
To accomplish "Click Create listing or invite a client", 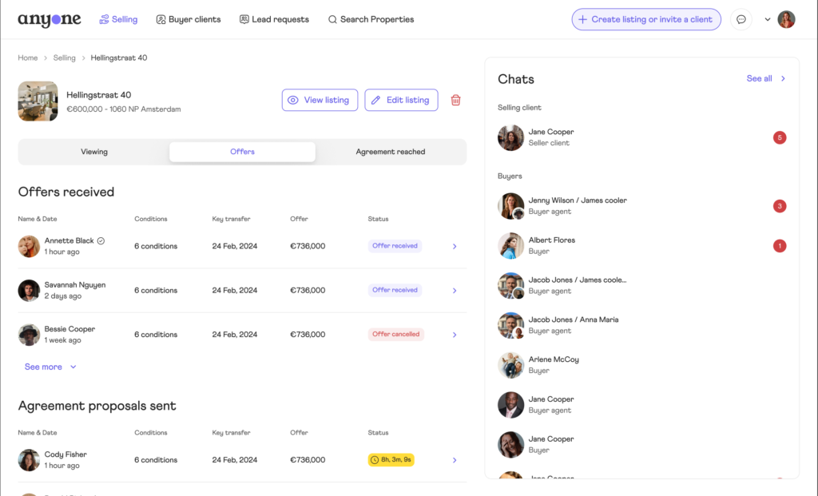I will 645,20.
